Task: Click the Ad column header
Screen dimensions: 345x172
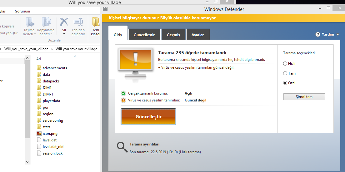Action: (39, 59)
